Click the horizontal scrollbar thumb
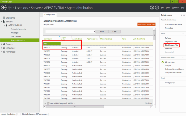This screenshot has width=186, height=116. 75,107
